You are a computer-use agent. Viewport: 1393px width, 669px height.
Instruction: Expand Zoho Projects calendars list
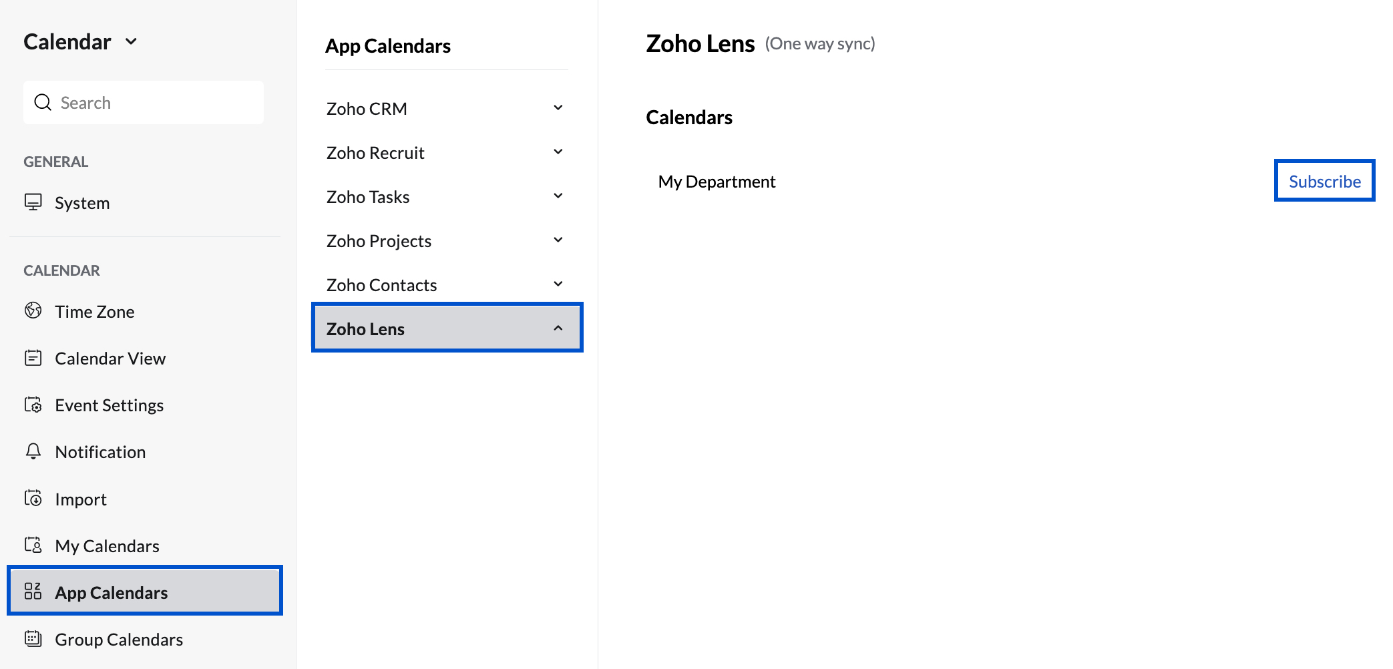tap(558, 240)
